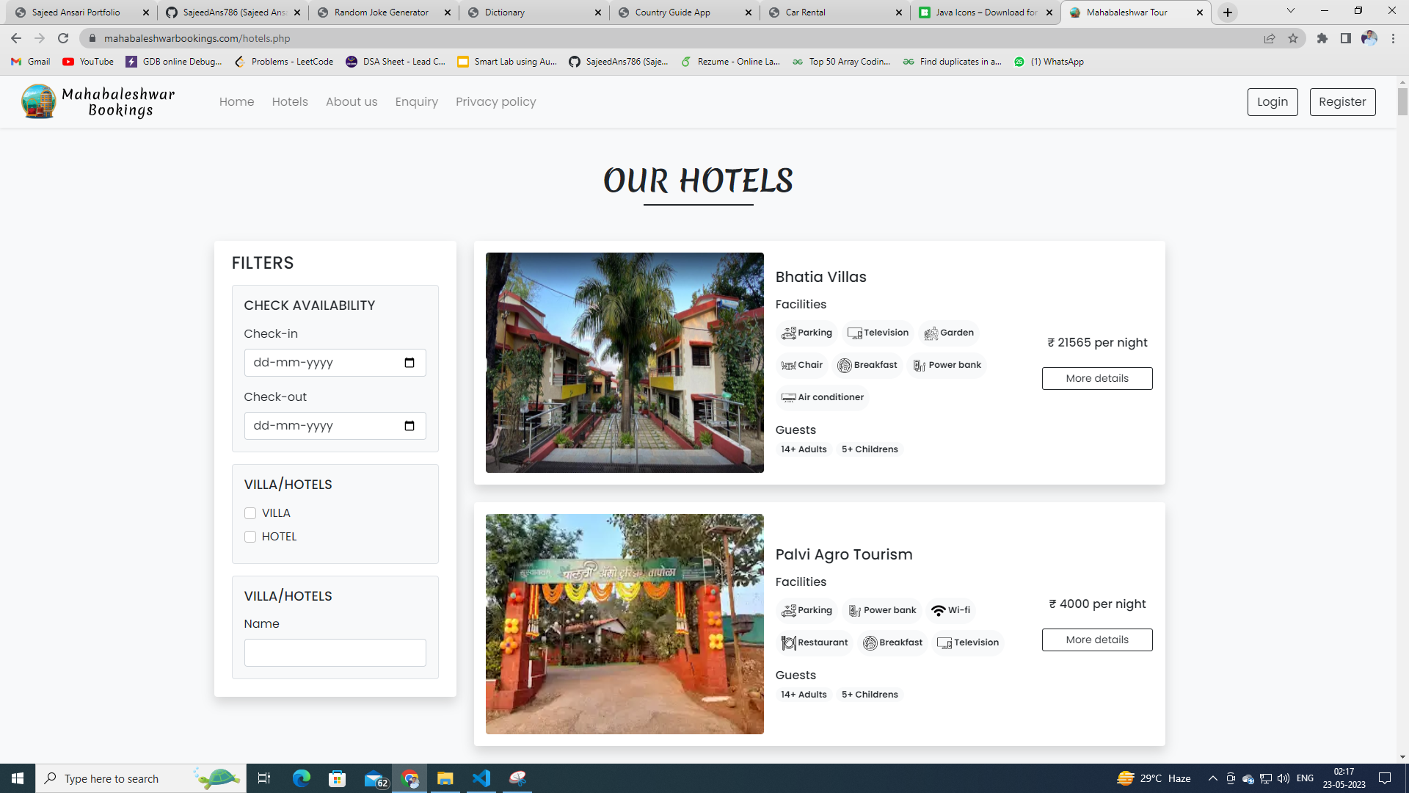Tick the VILLA checkbox

click(250, 513)
